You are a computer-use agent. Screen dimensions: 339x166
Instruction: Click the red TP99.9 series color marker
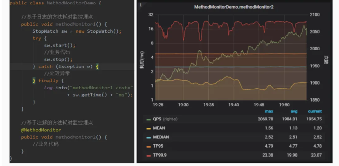click(148, 155)
